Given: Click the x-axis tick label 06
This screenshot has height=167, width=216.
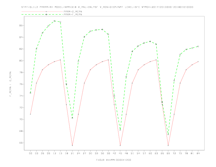Looking at the screenshot, I should point(43,153).
